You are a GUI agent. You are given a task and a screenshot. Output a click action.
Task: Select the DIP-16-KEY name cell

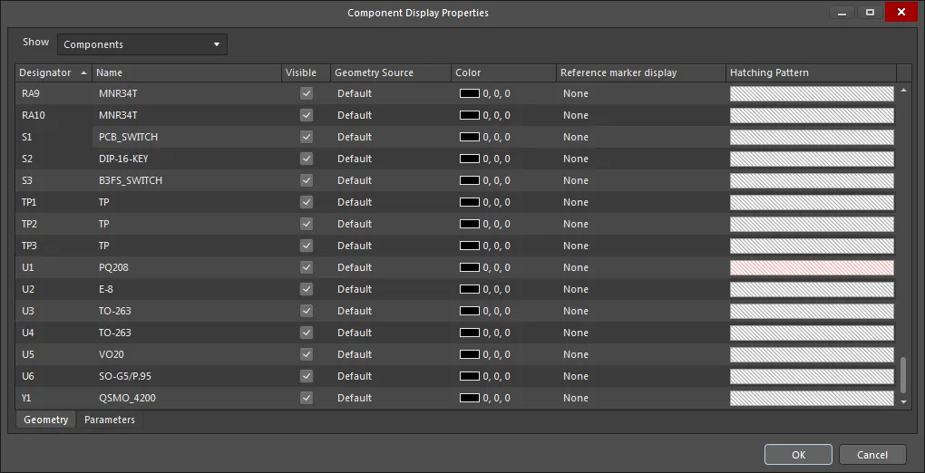pos(187,159)
